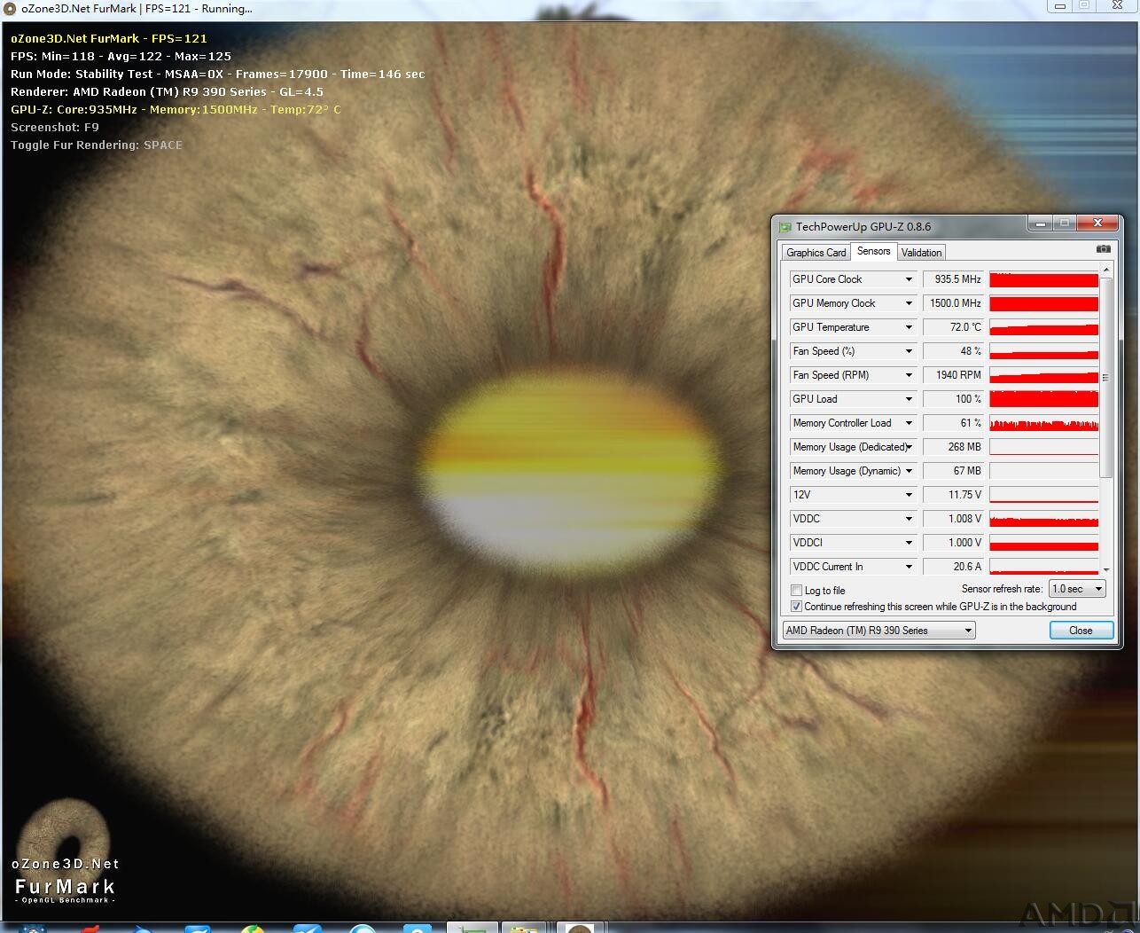Click the FurMark title bar app icon
Viewport: 1140px width, 933px height.
(10, 8)
